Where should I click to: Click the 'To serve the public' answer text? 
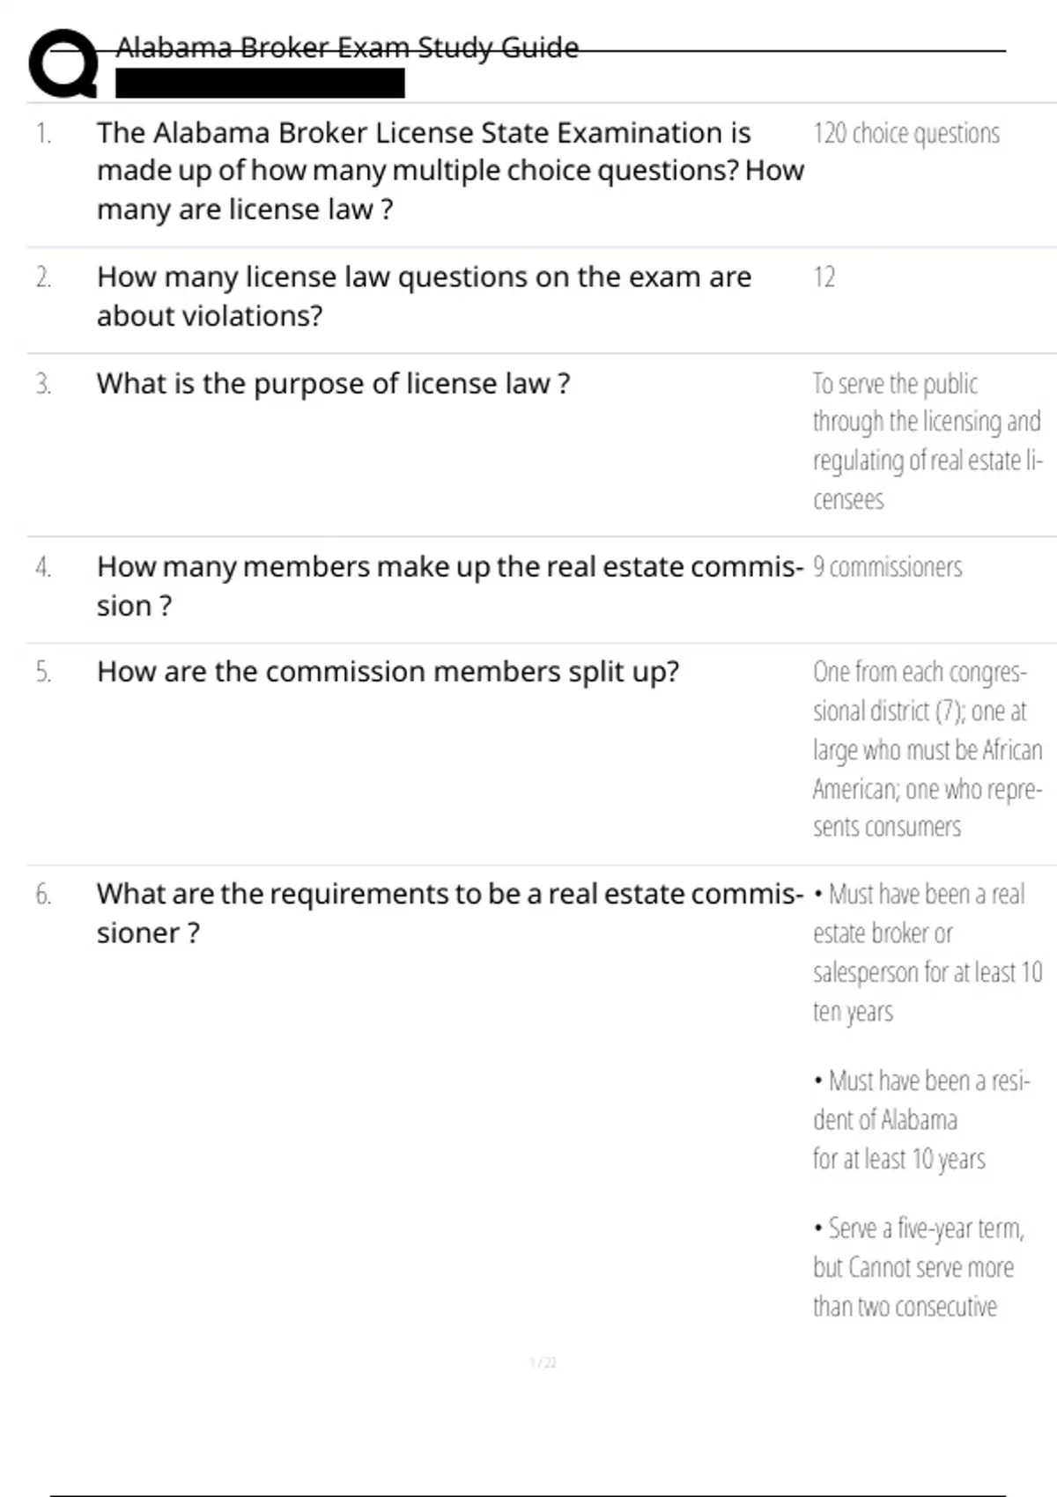928,441
